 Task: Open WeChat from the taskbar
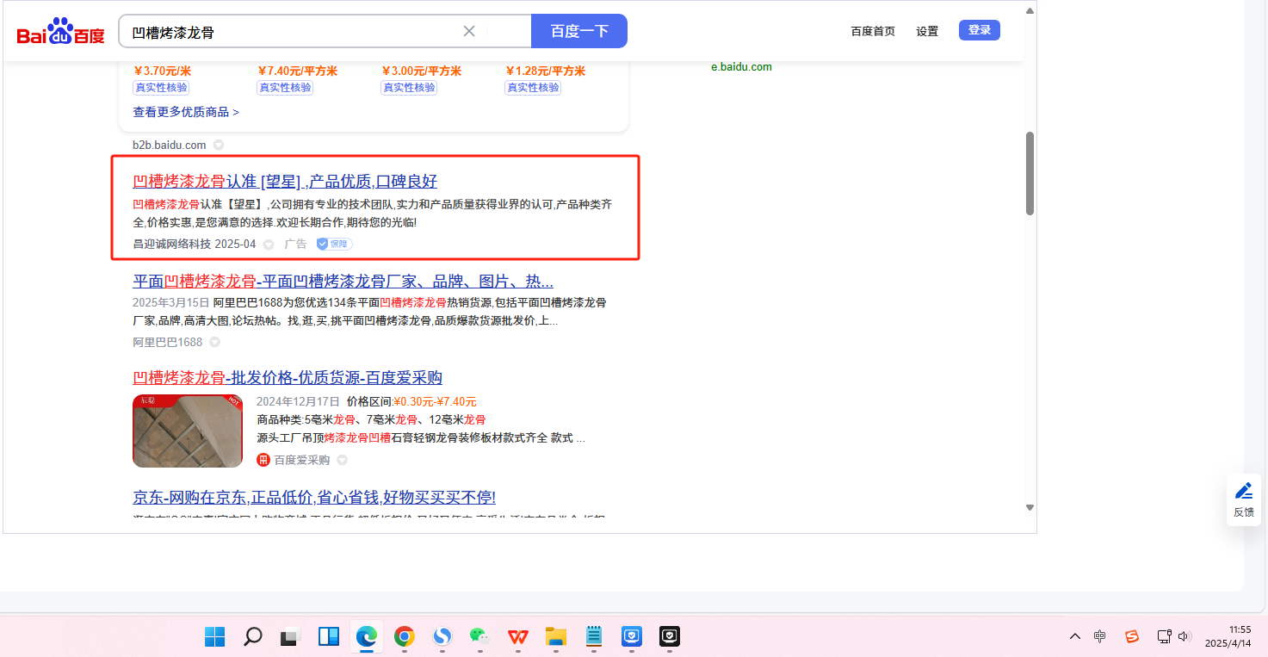point(479,636)
